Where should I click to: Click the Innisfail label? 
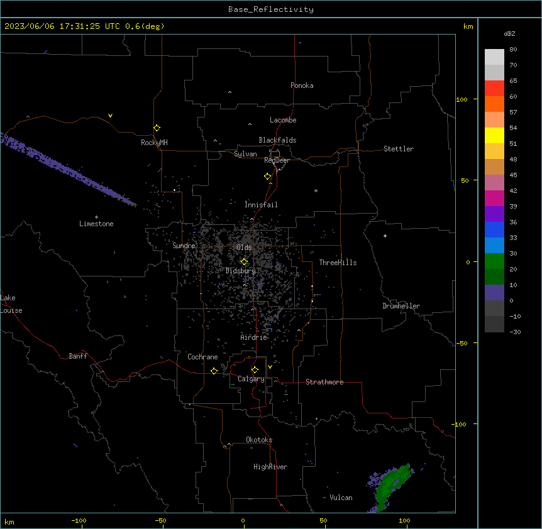(x=261, y=205)
